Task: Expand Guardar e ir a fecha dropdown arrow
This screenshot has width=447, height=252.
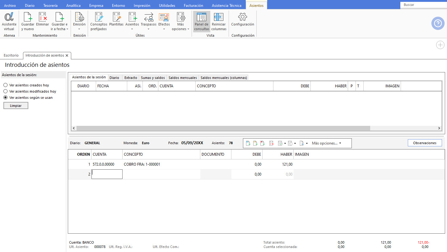Action: click(x=68, y=29)
